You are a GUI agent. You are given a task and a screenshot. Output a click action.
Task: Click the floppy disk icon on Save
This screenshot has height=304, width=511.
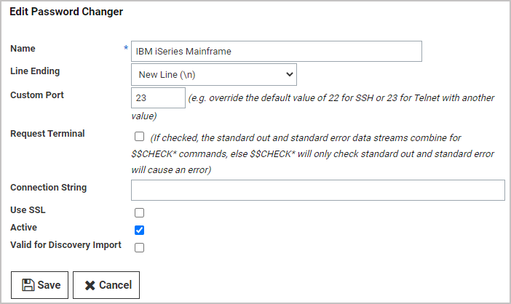point(28,285)
